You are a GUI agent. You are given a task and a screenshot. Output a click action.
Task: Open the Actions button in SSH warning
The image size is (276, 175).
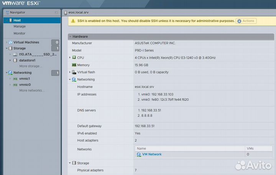(x=246, y=21)
